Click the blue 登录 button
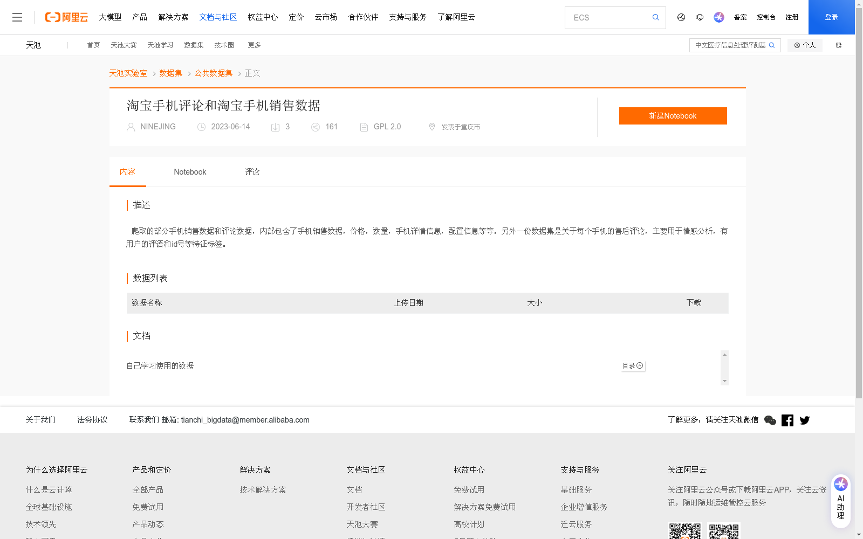This screenshot has width=863, height=539. pos(831,17)
